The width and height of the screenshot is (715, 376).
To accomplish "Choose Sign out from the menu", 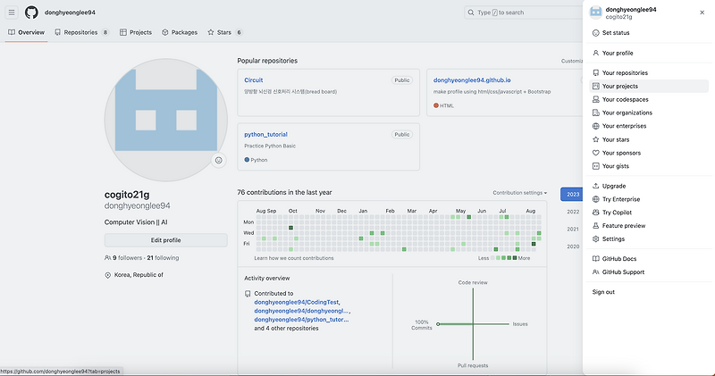I will tap(603, 292).
